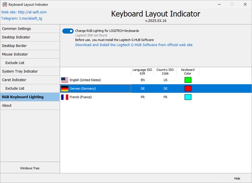The image size is (252, 183).
Task: Pick the red keyboard color for German
Action: click(x=188, y=88)
